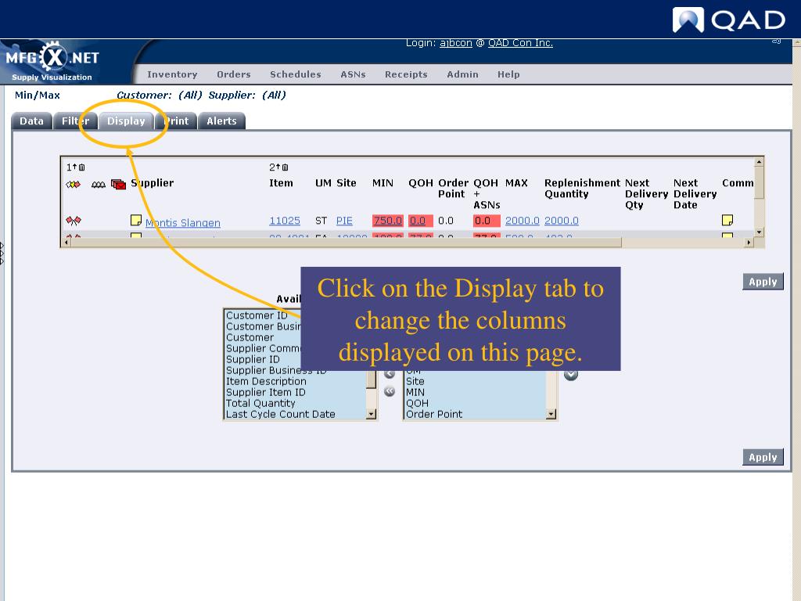
Task: Click the single left-arrow remove column button
Action: [x=390, y=374]
